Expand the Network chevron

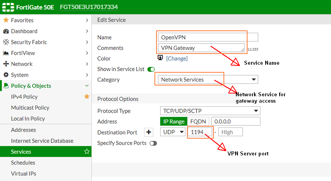[87, 64]
